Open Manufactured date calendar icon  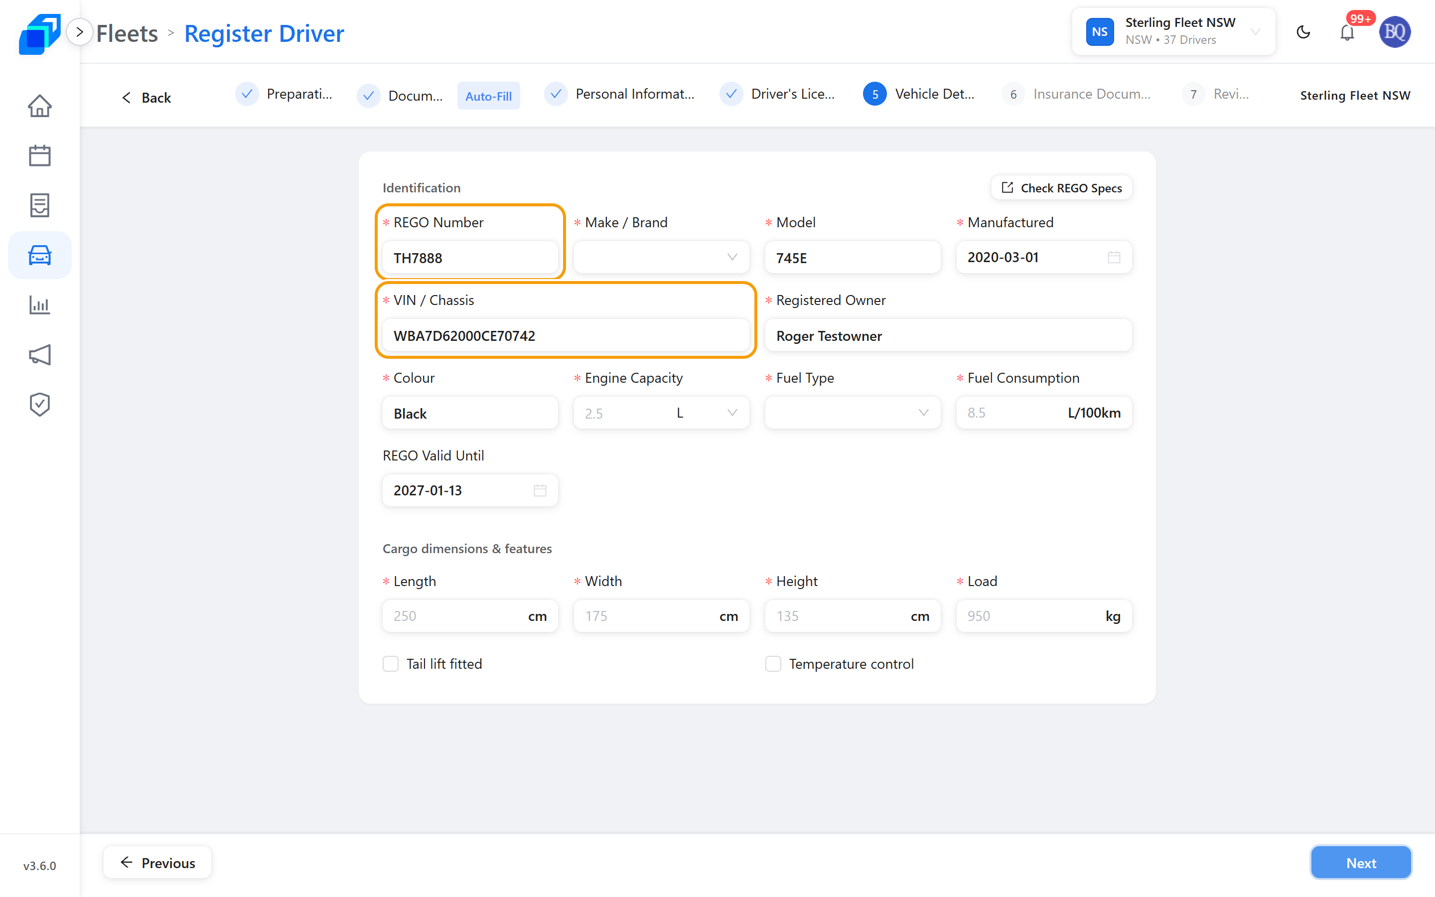pyautogui.click(x=1114, y=257)
